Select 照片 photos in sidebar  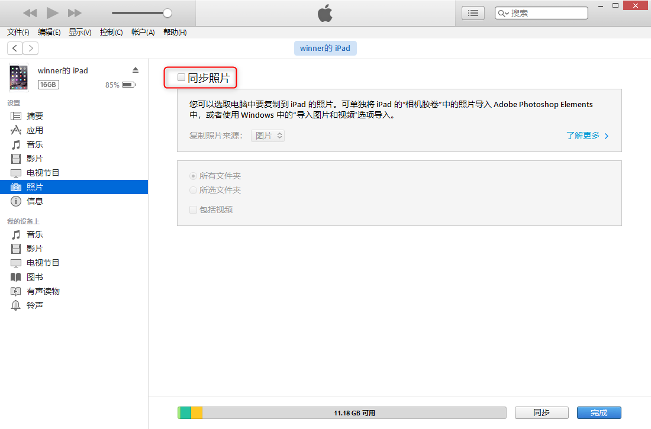click(x=74, y=187)
